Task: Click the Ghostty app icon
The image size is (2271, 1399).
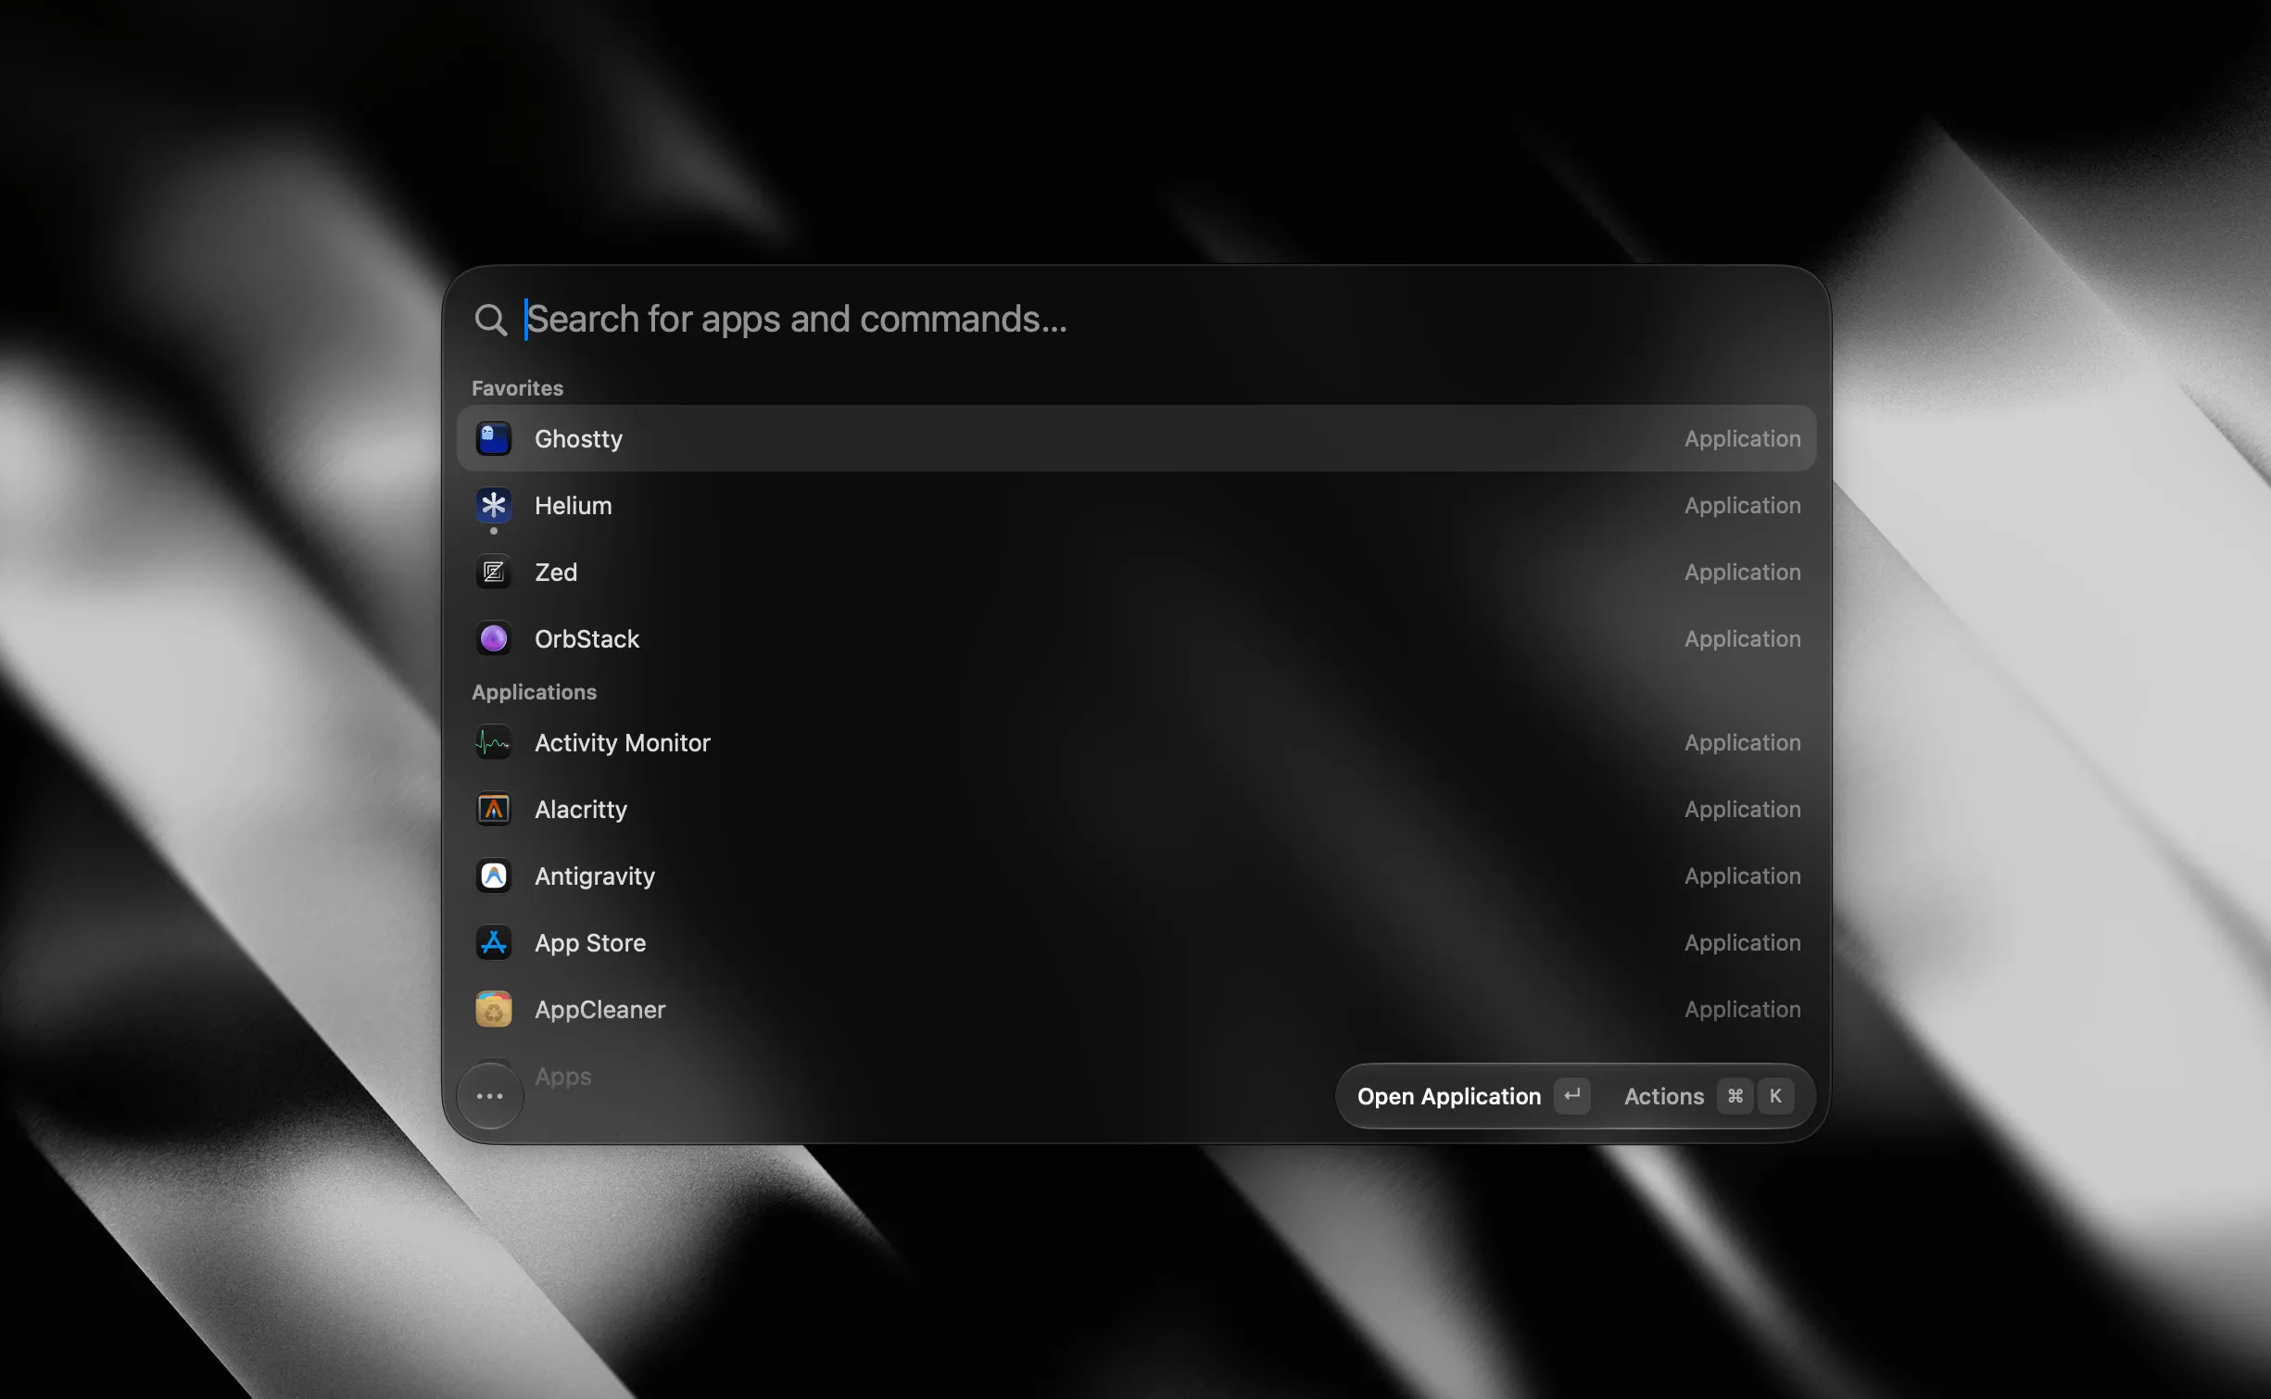Action: (x=493, y=438)
